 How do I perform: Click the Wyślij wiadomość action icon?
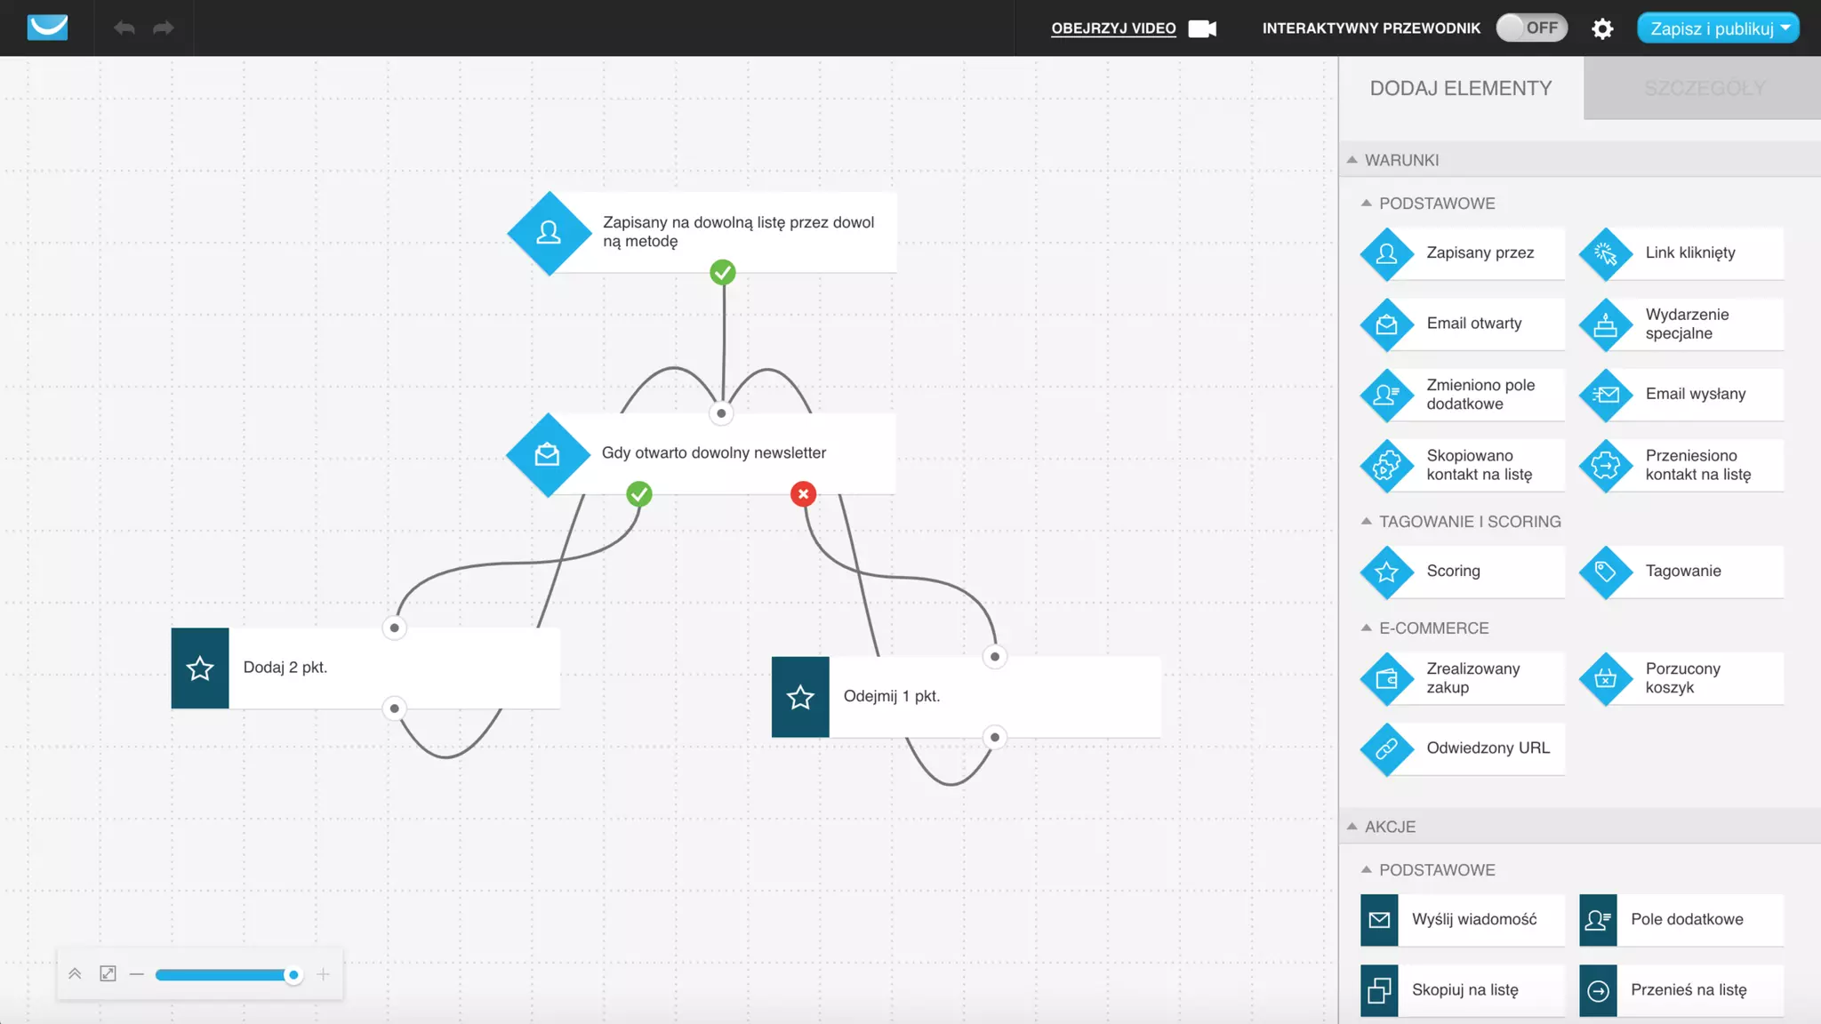[1379, 920]
